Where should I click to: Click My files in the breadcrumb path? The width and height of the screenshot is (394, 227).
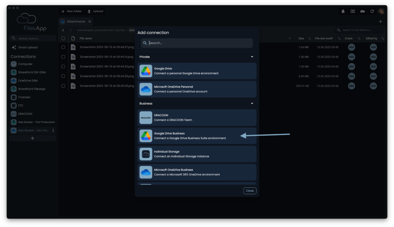pos(120,30)
